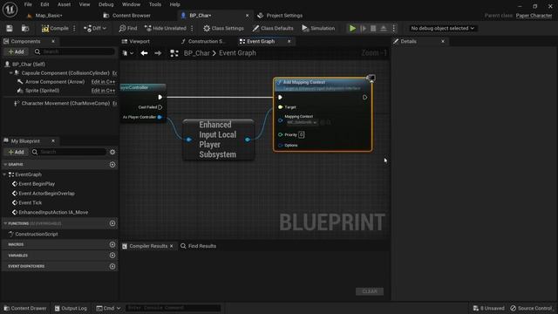The height and width of the screenshot is (314, 558).
Task: Open the Debug menu
Action: [106, 4]
